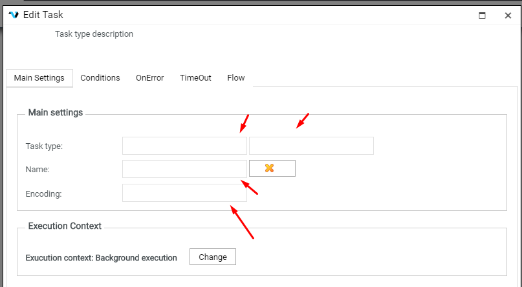Click the 'Execution Context' group heading
This screenshot has width=522, height=287.
[x=65, y=226]
